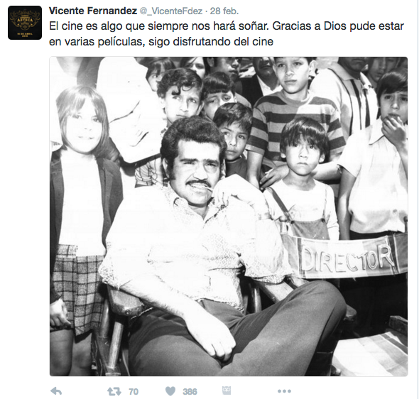
Task: Open Vicente Fernandez display name link
Action: [93, 11]
